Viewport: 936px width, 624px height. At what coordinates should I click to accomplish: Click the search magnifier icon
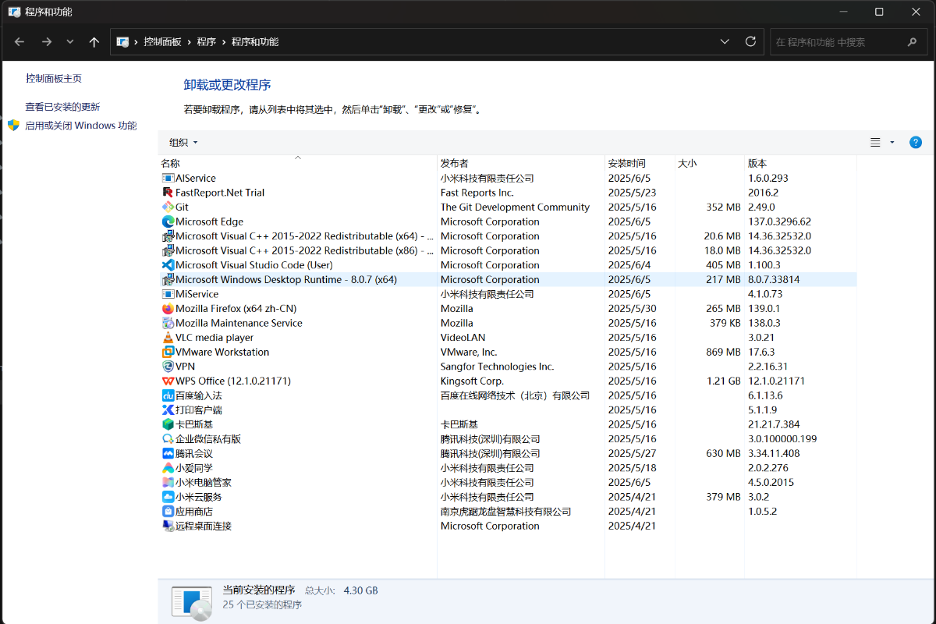click(912, 42)
